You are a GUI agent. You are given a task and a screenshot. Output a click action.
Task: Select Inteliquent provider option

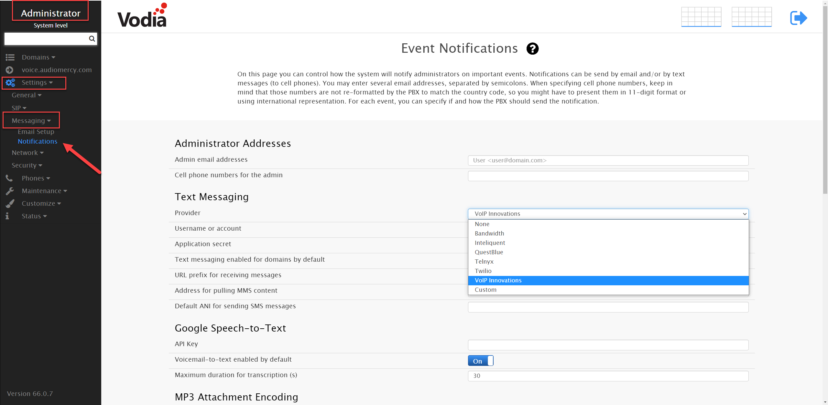pos(608,243)
